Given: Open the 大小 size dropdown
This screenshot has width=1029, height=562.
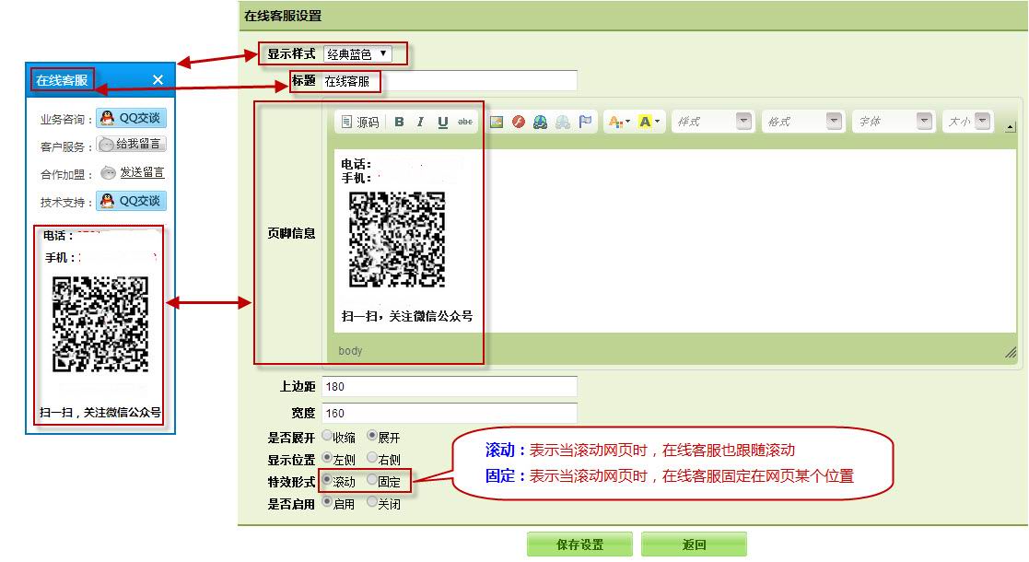Looking at the screenshot, I should click(x=967, y=122).
